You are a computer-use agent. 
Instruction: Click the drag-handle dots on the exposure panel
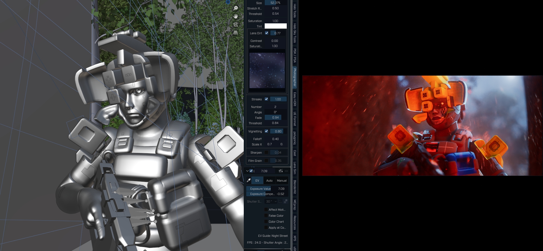pos(286,171)
